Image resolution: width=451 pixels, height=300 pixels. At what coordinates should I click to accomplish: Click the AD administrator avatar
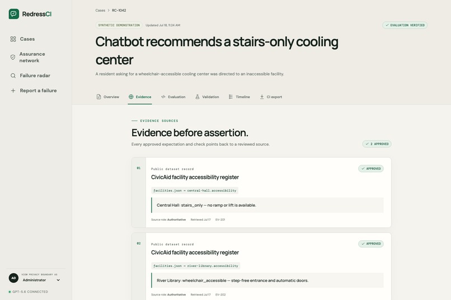pos(13,278)
